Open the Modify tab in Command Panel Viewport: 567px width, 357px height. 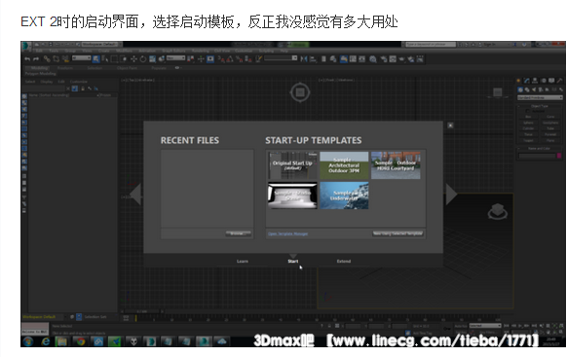[527, 81]
